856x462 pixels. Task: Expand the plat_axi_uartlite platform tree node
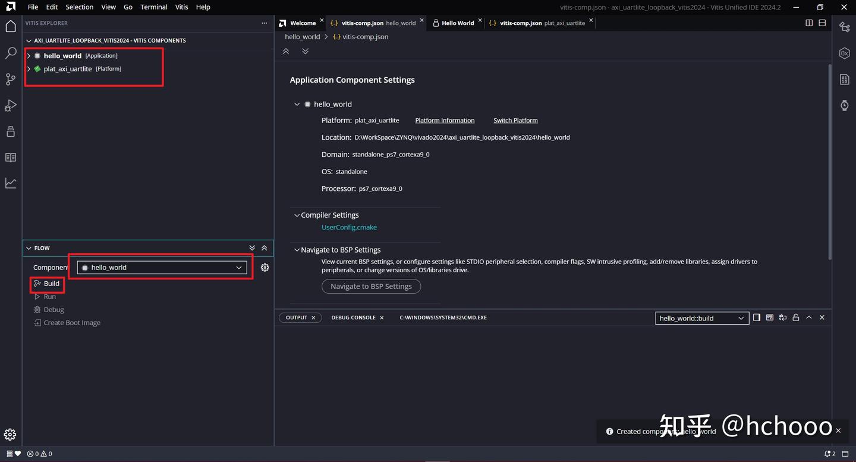29,69
